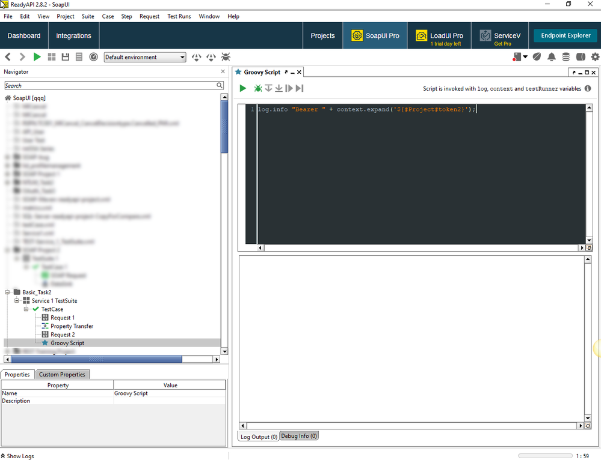601x460 pixels.
Task: Collapse the Basic_Task2 project node
Action: [8, 292]
